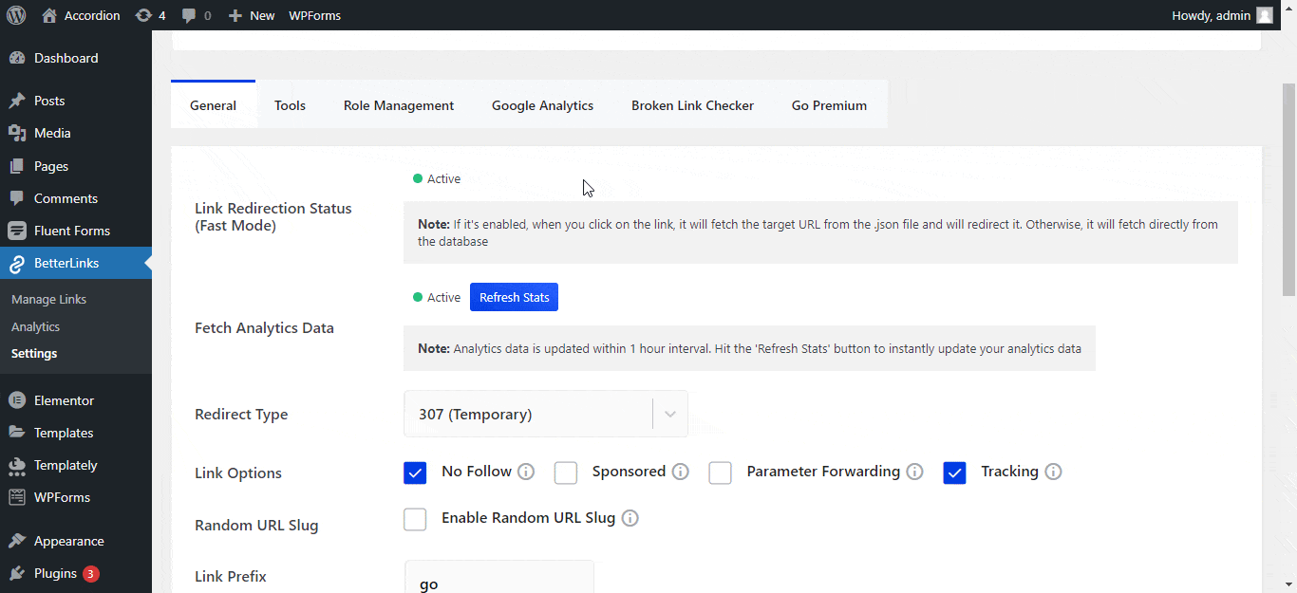The width and height of the screenshot is (1297, 593).
Task: Click the 'Link Options' label
Action: point(238,473)
